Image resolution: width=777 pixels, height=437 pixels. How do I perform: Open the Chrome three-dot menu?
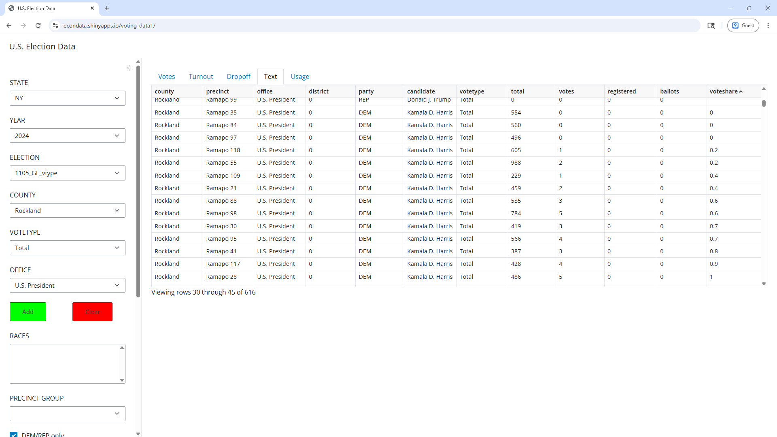point(768,25)
